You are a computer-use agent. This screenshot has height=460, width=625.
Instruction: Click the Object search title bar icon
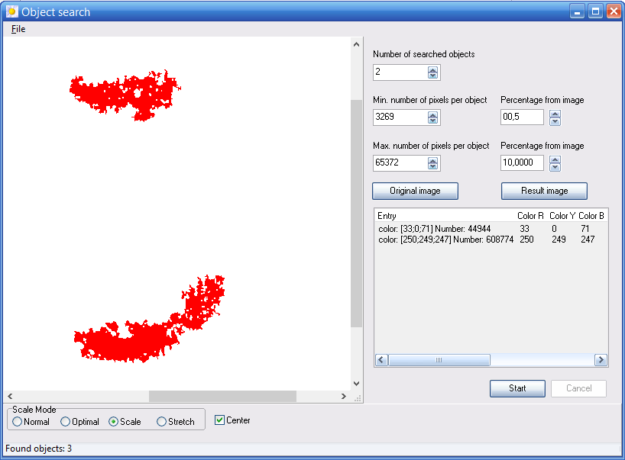[12, 11]
